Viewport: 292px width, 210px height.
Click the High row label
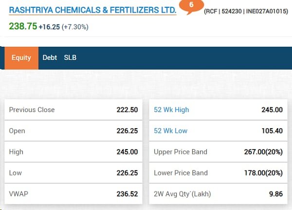point(16,152)
